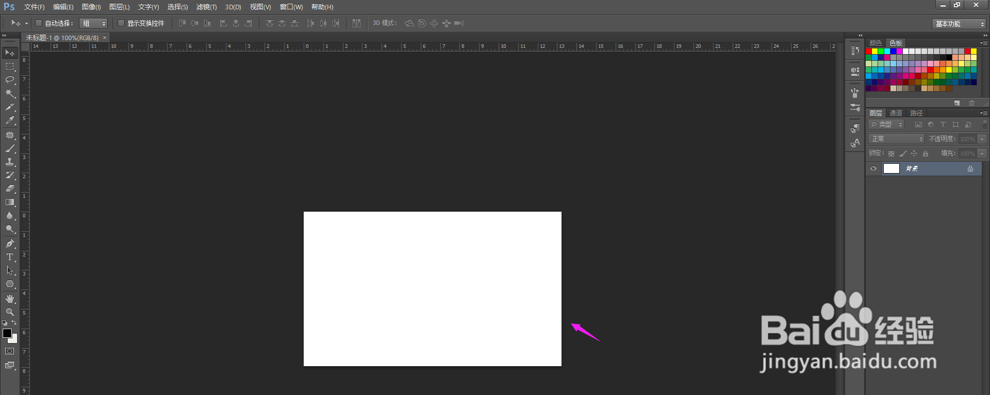This screenshot has width=990, height=395.
Task: Enable the Auto-Select (自动选择) checkbox
Action: click(38, 23)
